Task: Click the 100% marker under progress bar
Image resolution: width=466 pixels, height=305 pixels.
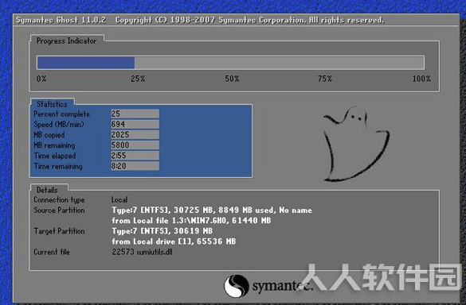Action: (x=421, y=79)
